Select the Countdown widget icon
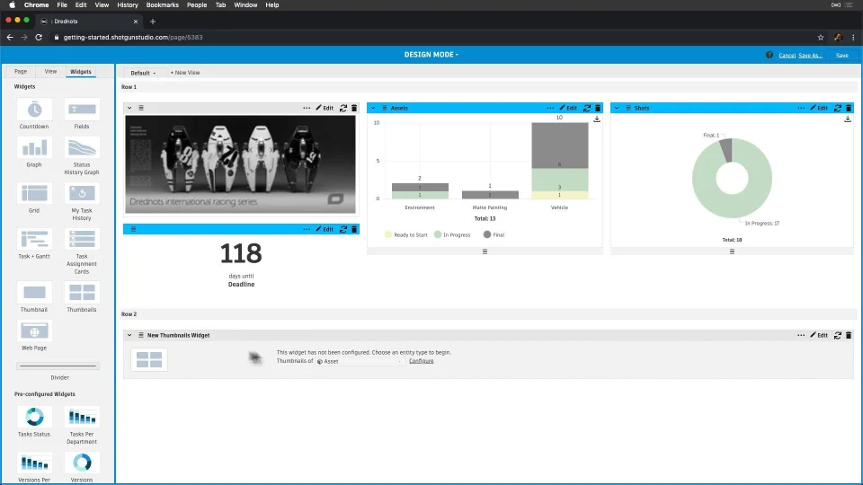863x485 pixels. pos(34,110)
